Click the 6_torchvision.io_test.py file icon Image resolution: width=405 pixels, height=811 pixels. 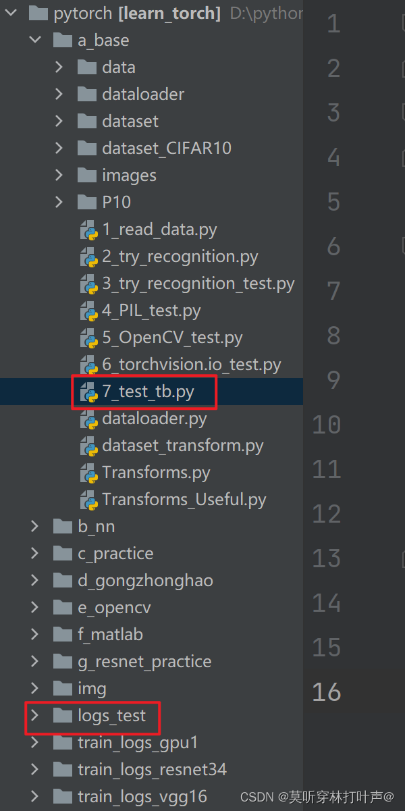coord(88,365)
